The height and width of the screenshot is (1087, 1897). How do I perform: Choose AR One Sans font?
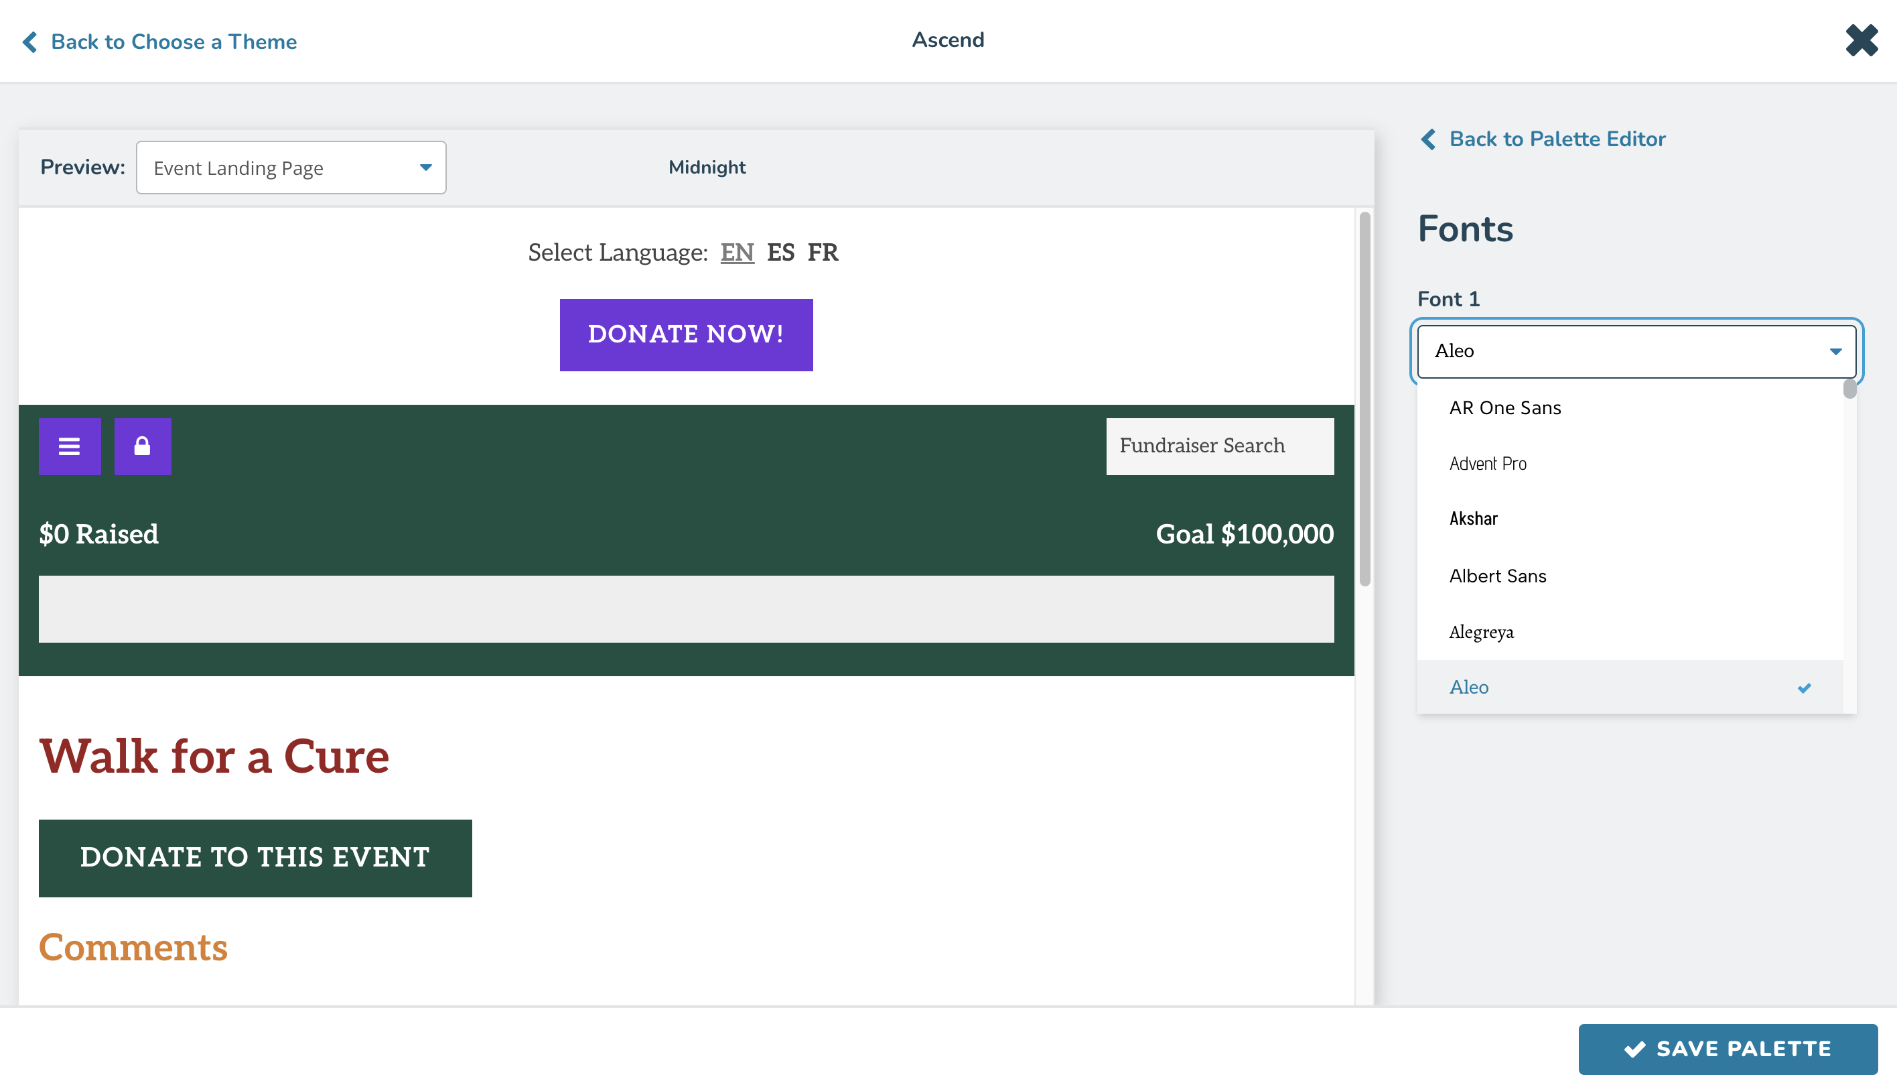click(1629, 407)
